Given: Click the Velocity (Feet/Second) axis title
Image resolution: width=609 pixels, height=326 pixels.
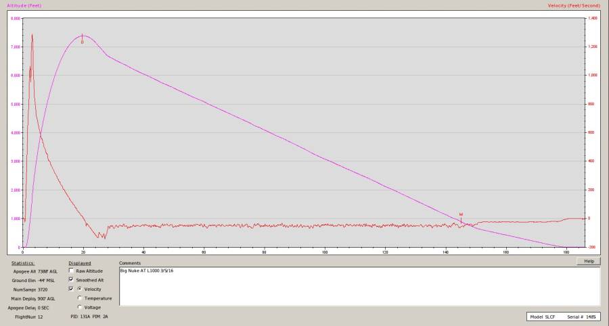Looking at the screenshot, I should pos(574,5).
